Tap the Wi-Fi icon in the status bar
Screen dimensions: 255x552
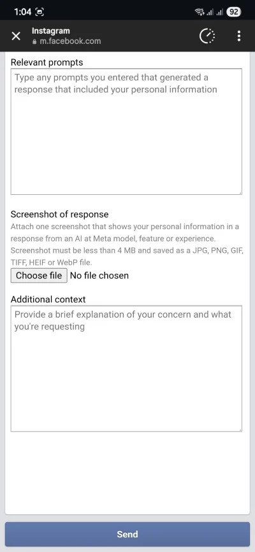(200, 12)
